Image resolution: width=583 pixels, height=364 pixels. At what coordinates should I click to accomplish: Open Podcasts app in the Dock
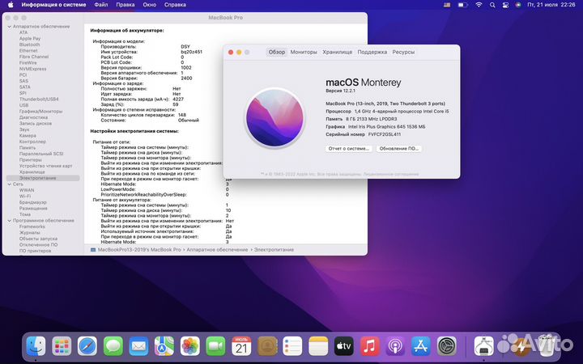[x=395, y=346]
